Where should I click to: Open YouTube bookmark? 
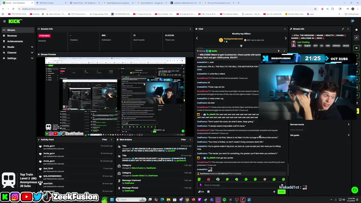point(35,14)
